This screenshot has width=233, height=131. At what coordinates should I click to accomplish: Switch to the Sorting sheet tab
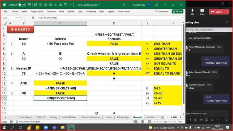(x=54, y=117)
